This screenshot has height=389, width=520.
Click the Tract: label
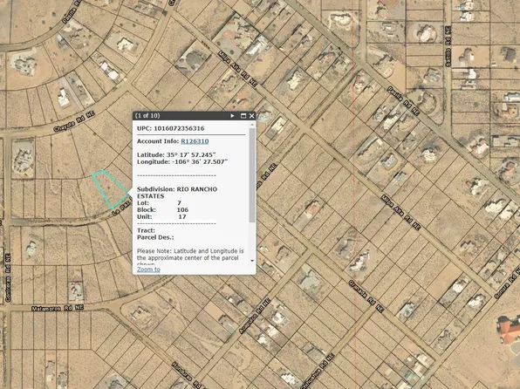coord(146,230)
